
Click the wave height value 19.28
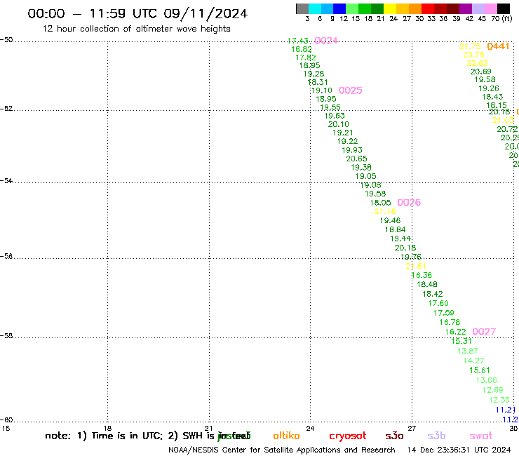click(314, 74)
